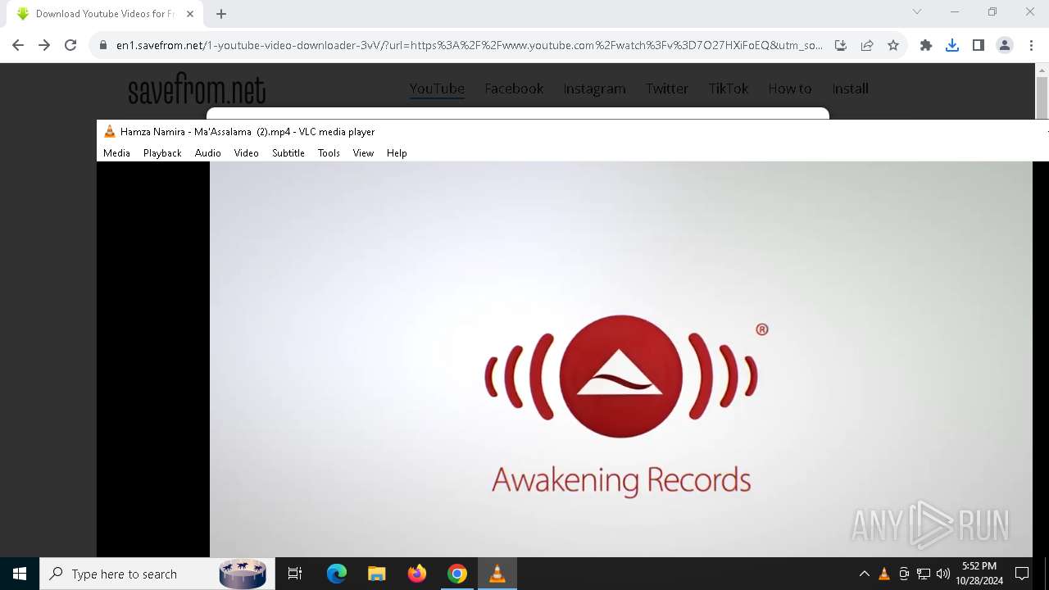This screenshot has width=1049, height=590.
Task: Expand Chrome tab search dropdown
Action: tap(917, 11)
